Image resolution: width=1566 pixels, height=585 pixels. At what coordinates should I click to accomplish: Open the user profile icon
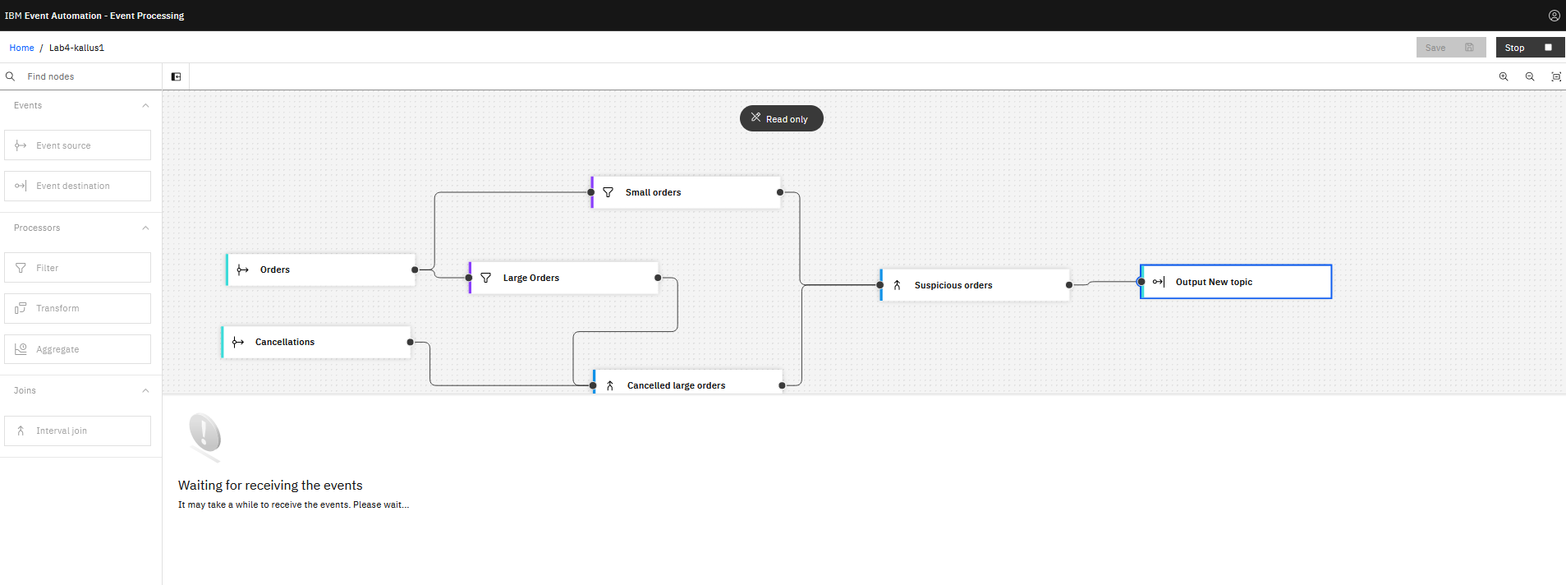click(1554, 16)
